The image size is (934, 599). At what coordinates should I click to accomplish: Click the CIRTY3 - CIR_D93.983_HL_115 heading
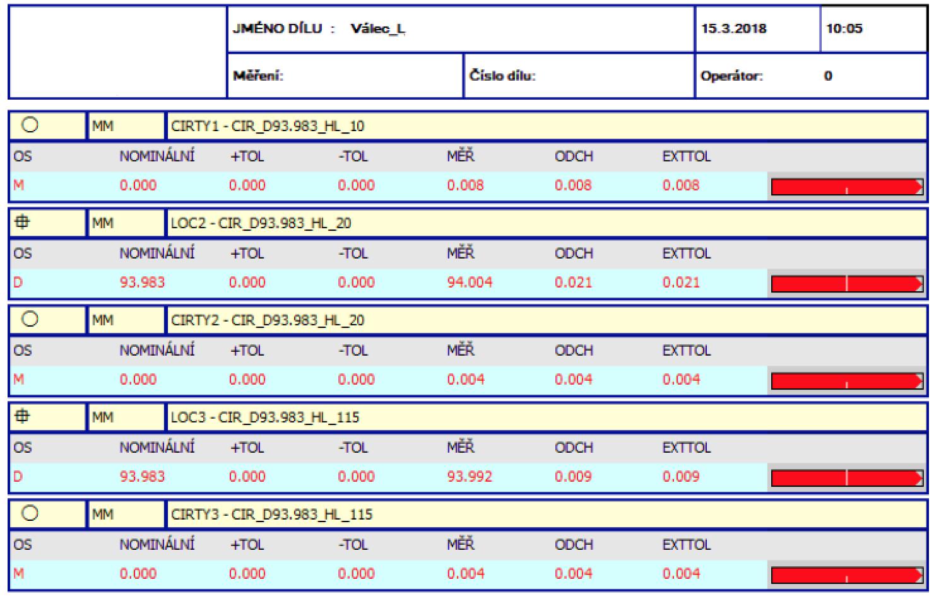(x=271, y=515)
